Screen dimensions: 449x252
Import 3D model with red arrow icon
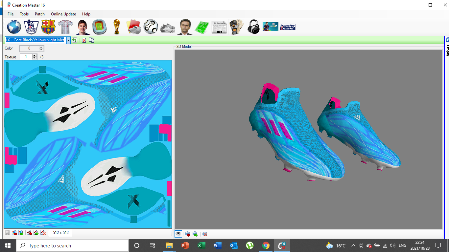188,234
